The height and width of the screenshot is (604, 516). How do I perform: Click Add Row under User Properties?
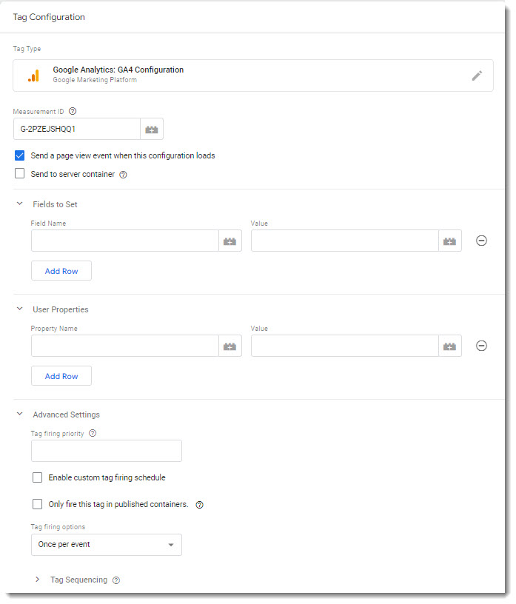[61, 376]
